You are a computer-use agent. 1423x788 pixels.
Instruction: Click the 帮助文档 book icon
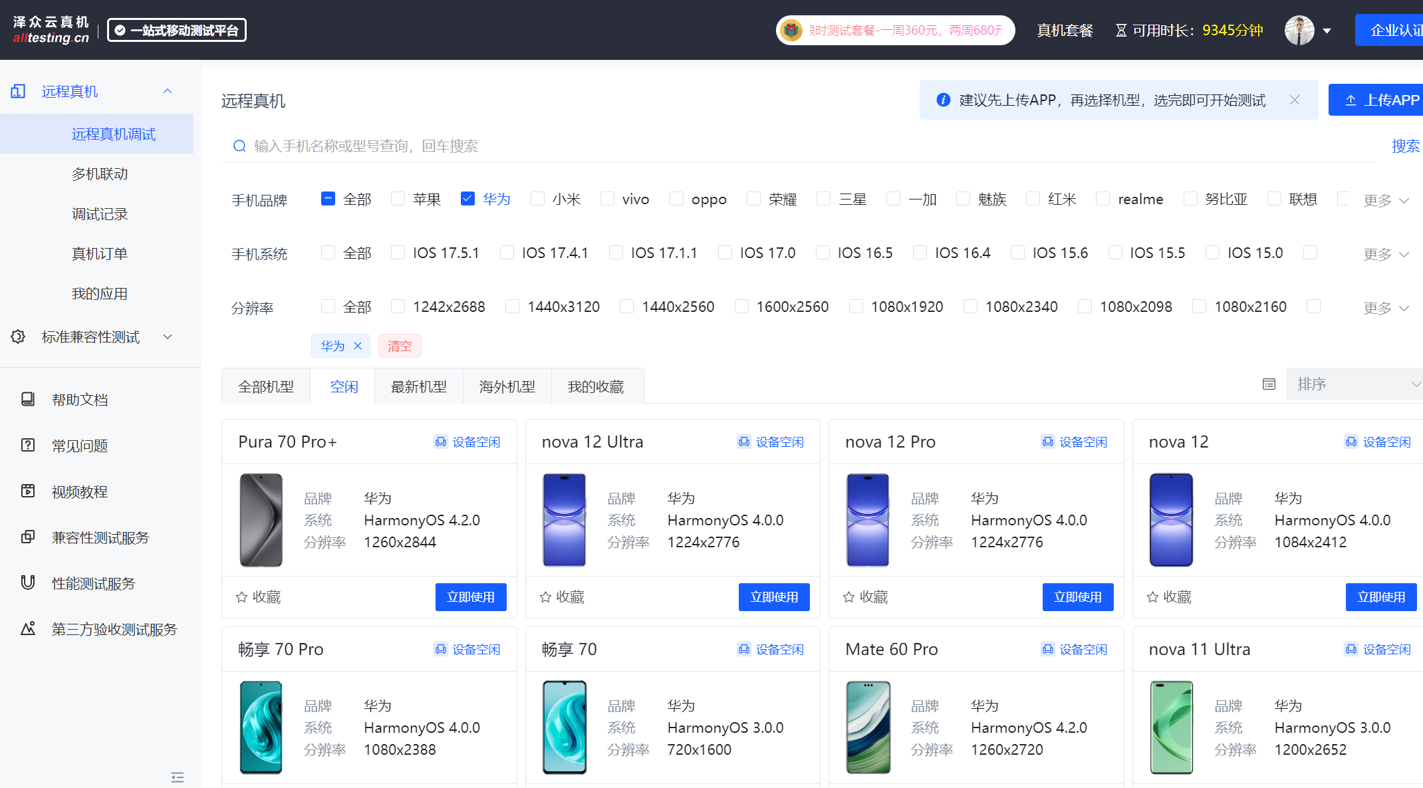[x=28, y=399]
